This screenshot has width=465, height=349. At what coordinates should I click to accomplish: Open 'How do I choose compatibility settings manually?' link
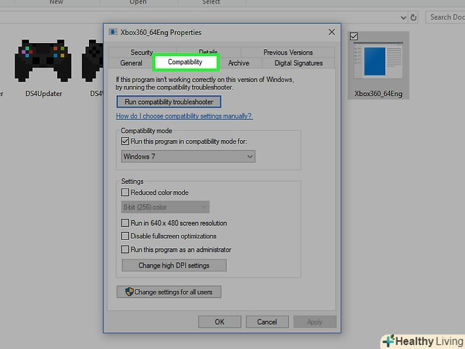click(184, 116)
